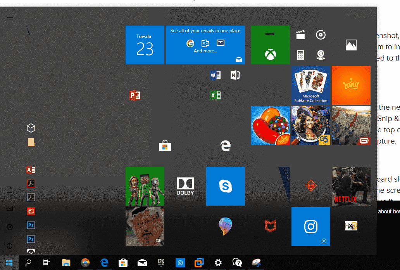Switch to Chrome on the taskbar

tap(85, 262)
